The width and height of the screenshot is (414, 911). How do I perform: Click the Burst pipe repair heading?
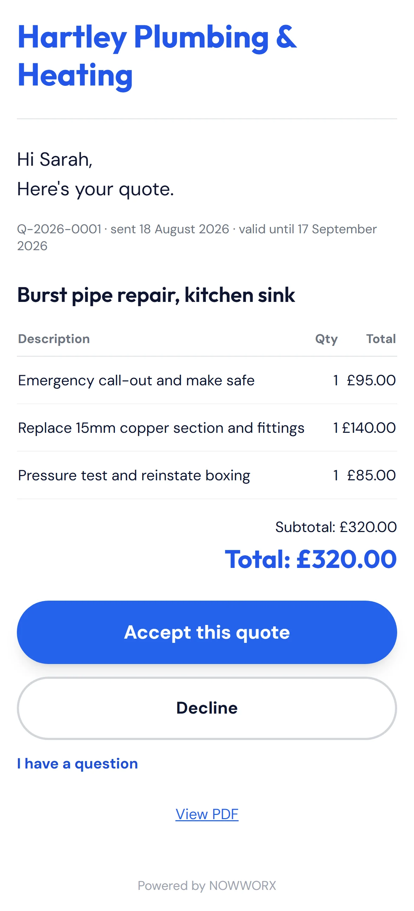coord(156,295)
